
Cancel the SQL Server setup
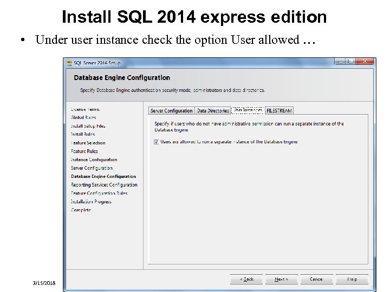pyautogui.click(x=317, y=279)
